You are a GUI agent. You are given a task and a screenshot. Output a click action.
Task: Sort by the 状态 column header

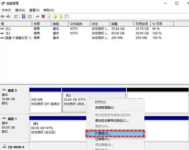[100, 24]
